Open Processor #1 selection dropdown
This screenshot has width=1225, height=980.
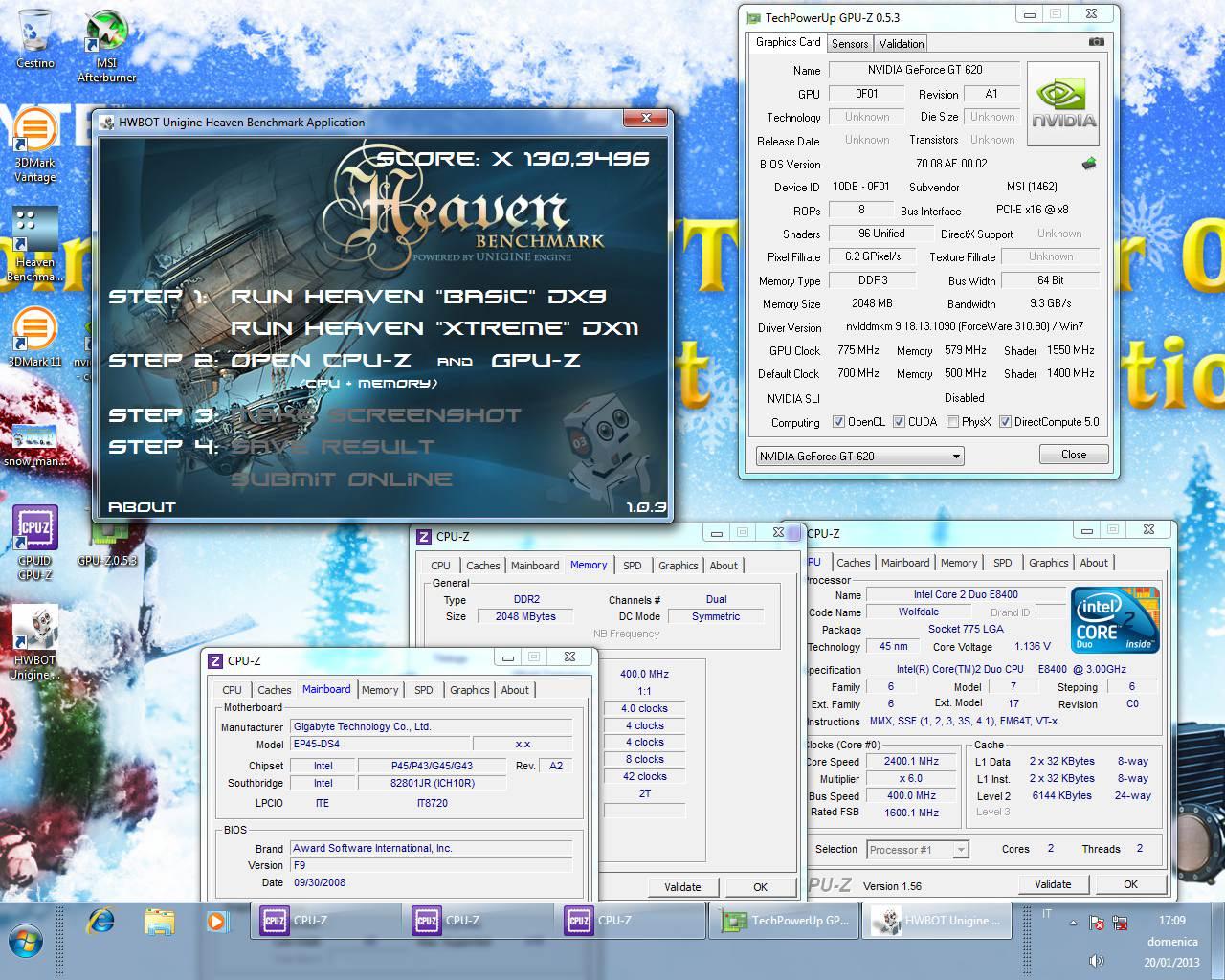click(918, 849)
